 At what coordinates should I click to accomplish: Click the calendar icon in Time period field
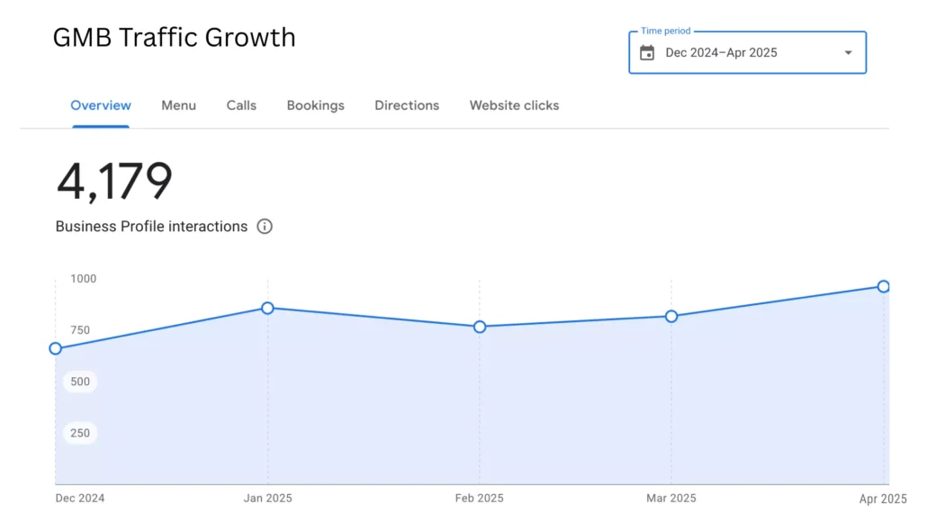click(x=647, y=52)
